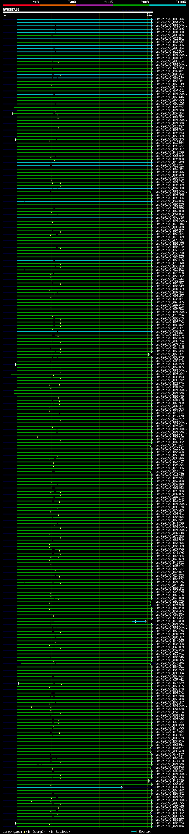The image size is (189, 834).
Task: Open hit UniRef100_A4RN94
Action: click(x=170, y=732)
